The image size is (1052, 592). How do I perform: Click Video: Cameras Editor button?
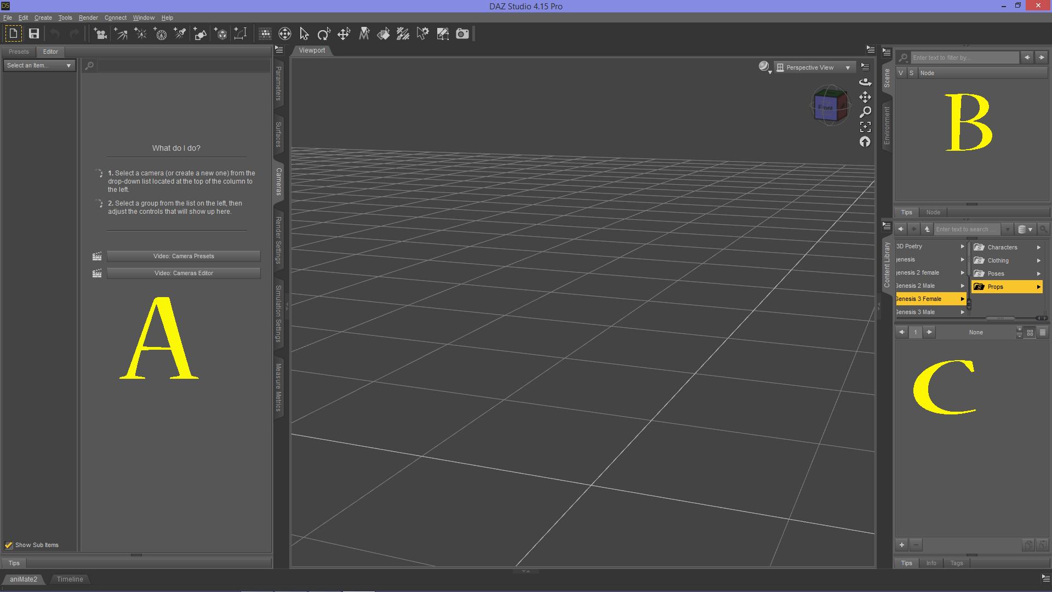point(184,273)
